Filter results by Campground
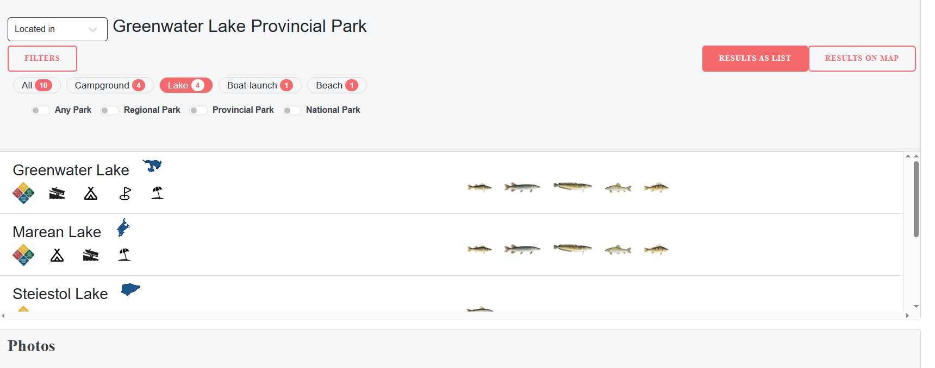 coord(109,85)
